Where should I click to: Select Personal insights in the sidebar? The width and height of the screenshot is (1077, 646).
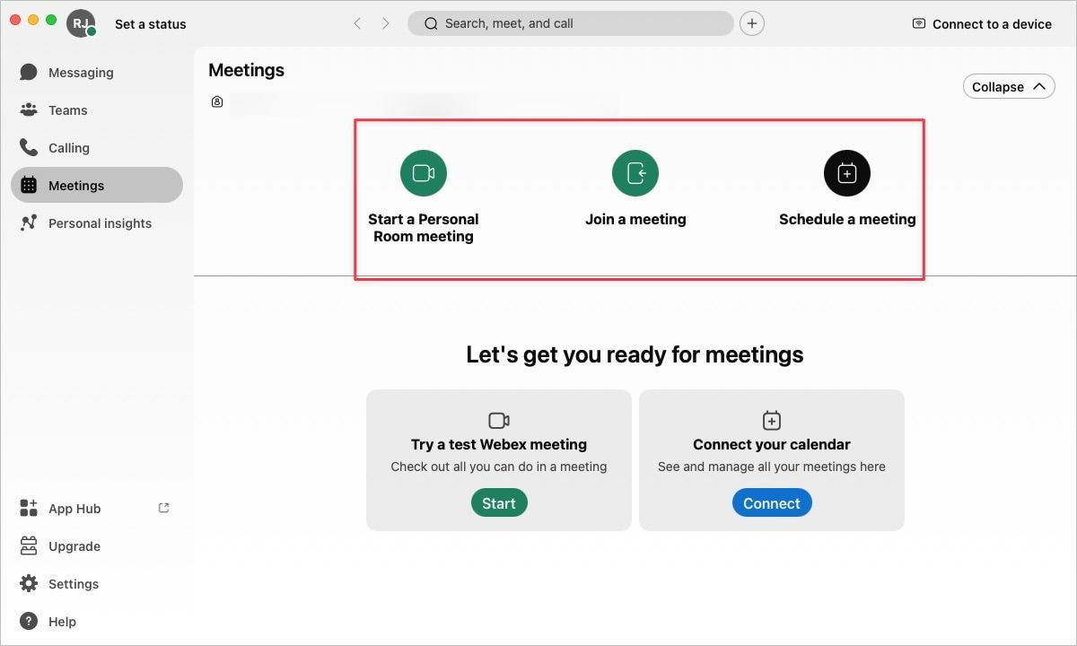(99, 223)
